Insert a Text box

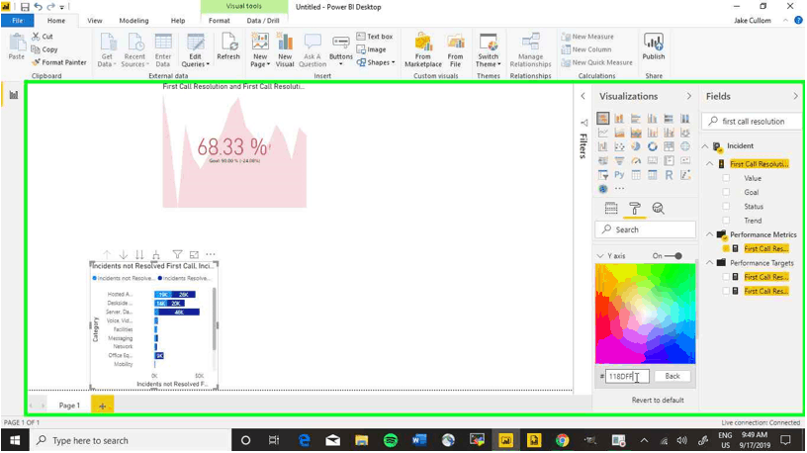(375, 37)
